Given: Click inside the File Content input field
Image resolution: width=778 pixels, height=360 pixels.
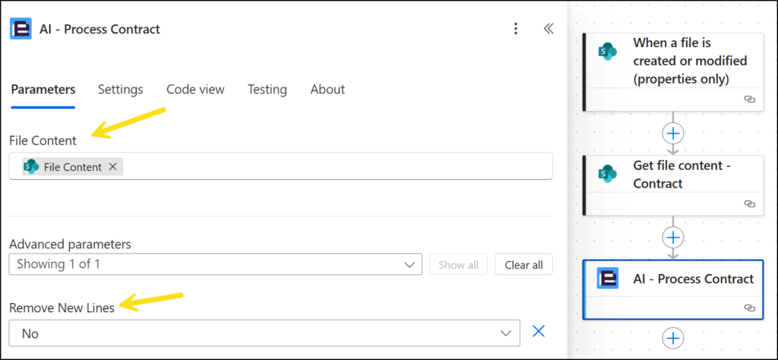Looking at the screenshot, I should (x=334, y=167).
